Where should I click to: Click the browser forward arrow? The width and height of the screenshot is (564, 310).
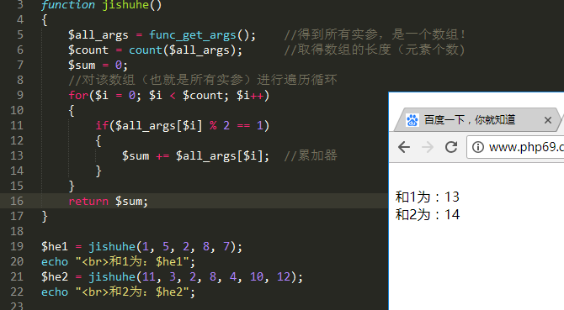(428, 147)
